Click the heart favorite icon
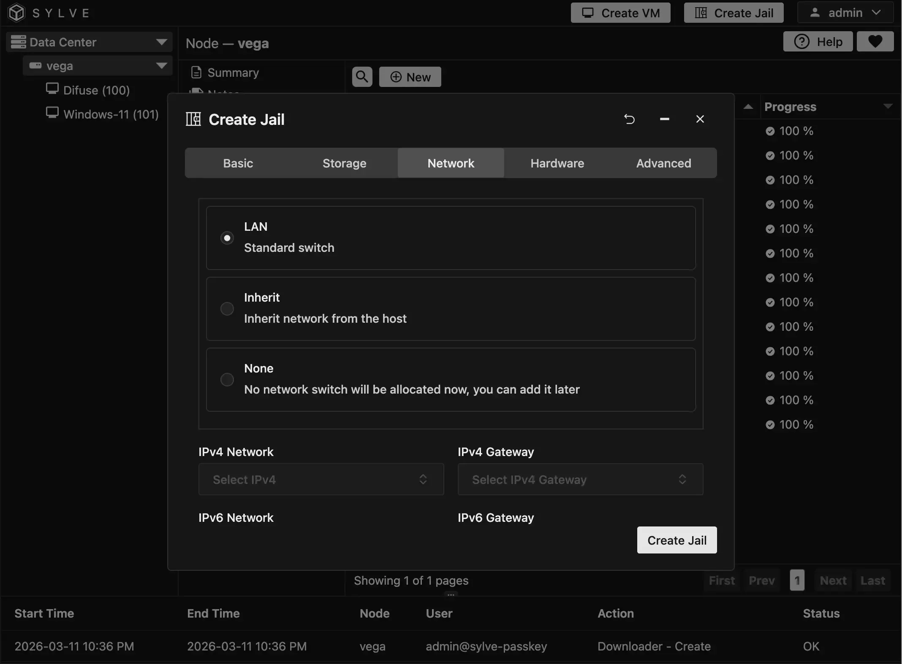Image resolution: width=902 pixels, height=664 pixels. point(875,41)
